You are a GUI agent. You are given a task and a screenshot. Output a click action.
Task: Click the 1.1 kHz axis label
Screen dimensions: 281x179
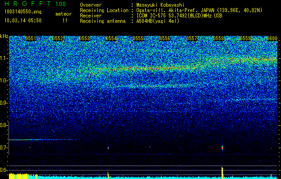[x=4, y=58]
